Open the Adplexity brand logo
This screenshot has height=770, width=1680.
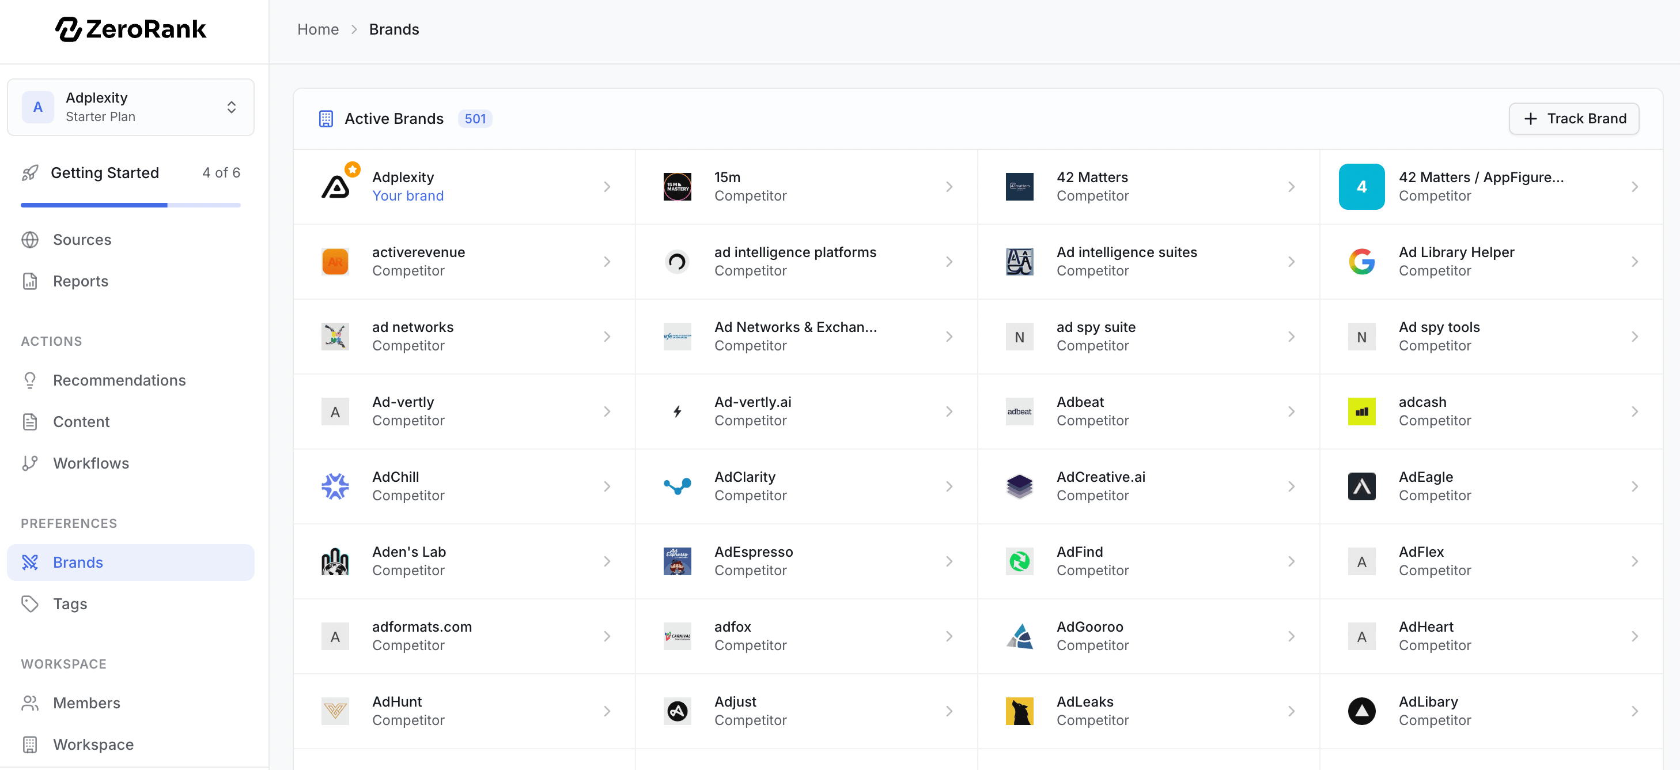point(335,187)
